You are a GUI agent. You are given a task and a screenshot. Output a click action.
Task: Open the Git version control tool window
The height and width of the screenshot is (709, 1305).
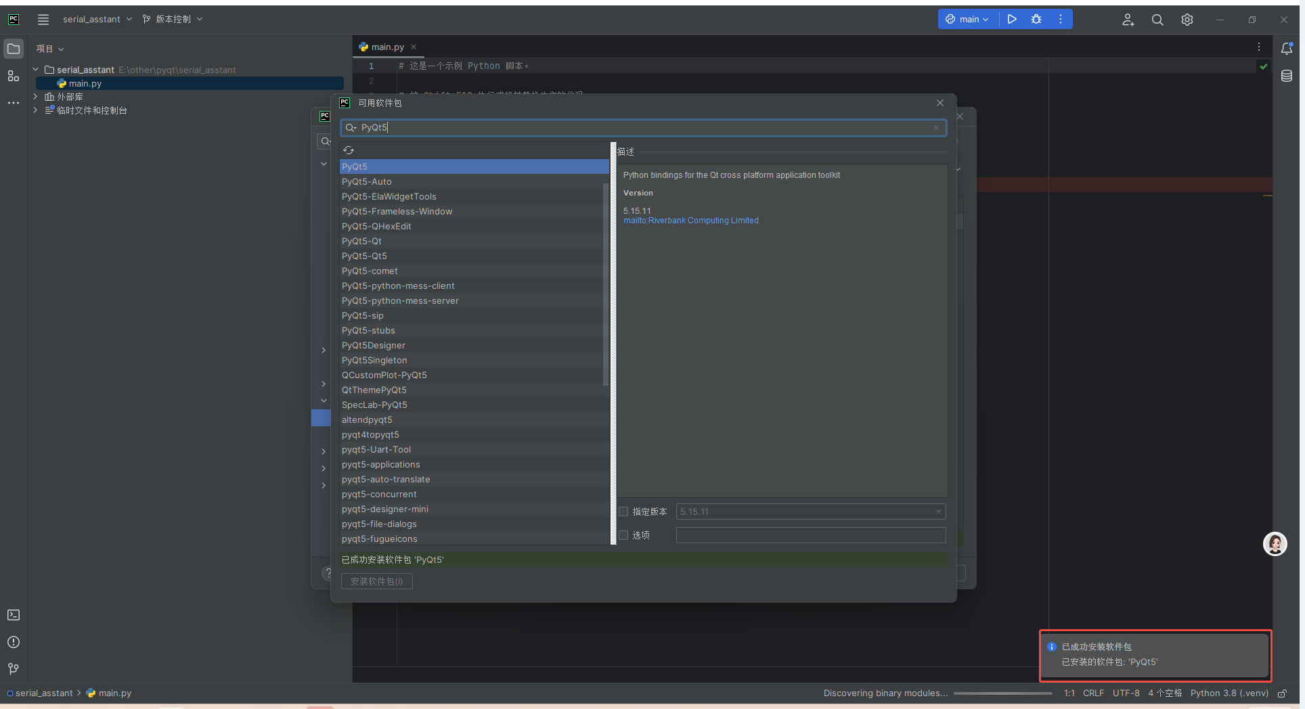tap(14, 669)
